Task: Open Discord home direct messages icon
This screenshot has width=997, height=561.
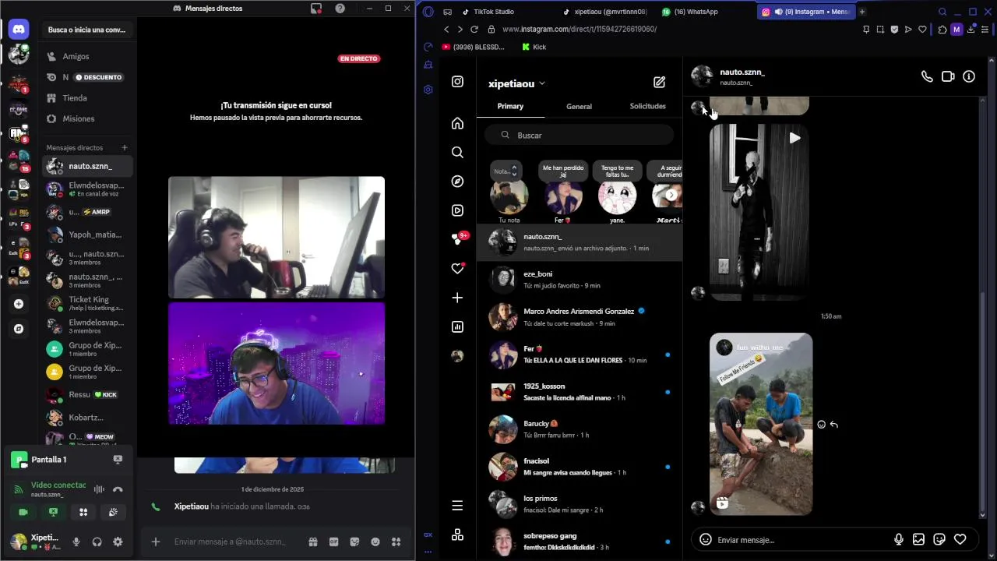Action: [x=19, y=29]
